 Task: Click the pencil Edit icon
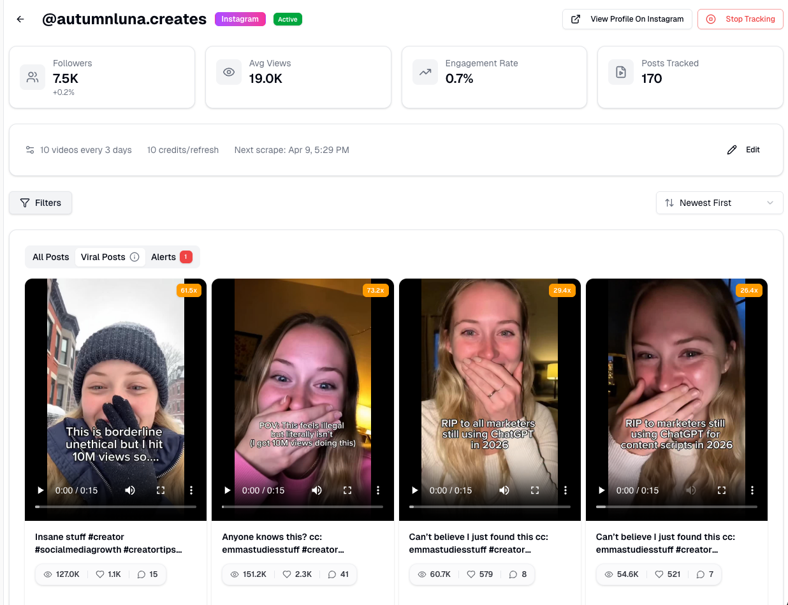[732, 150]
